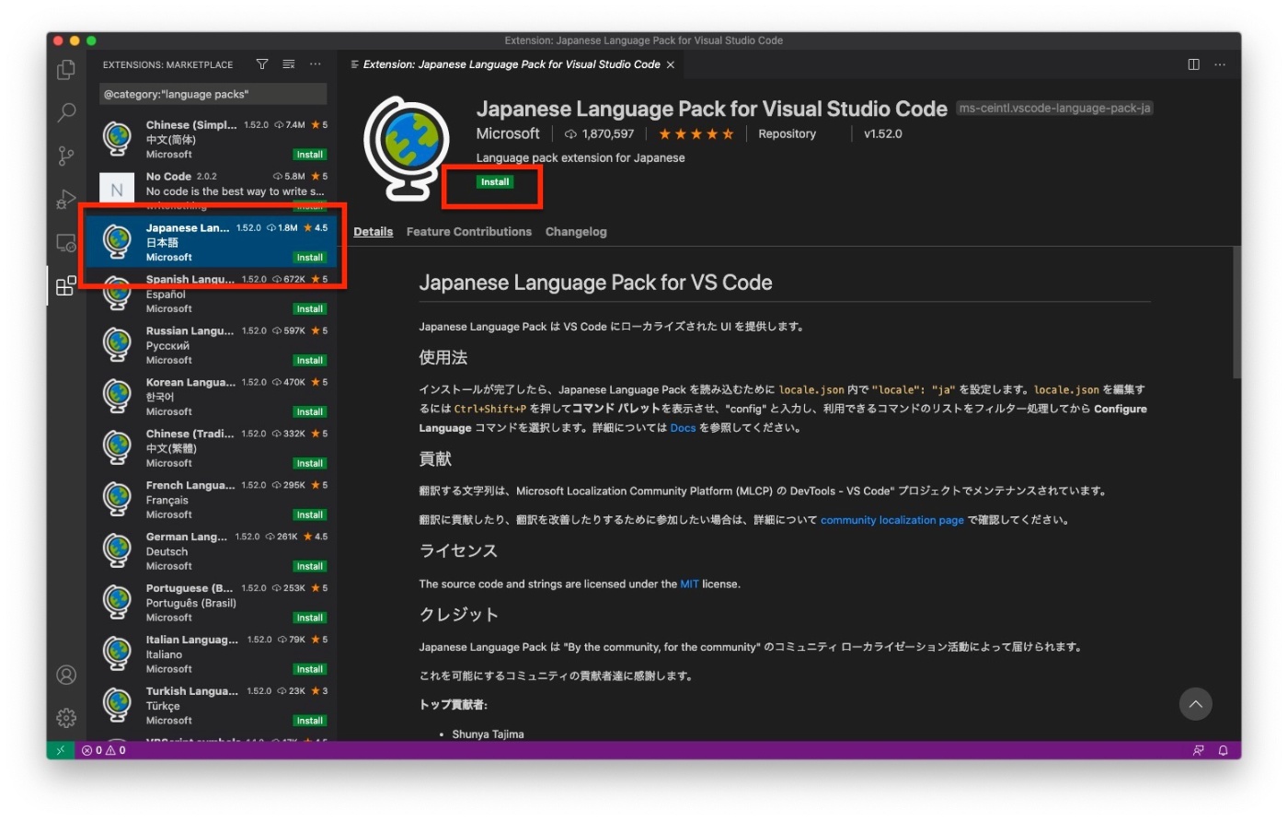This screenshot has width=1288, height=821.
Task: Open editor more actions ellipsis
Action: (1220, 64)
